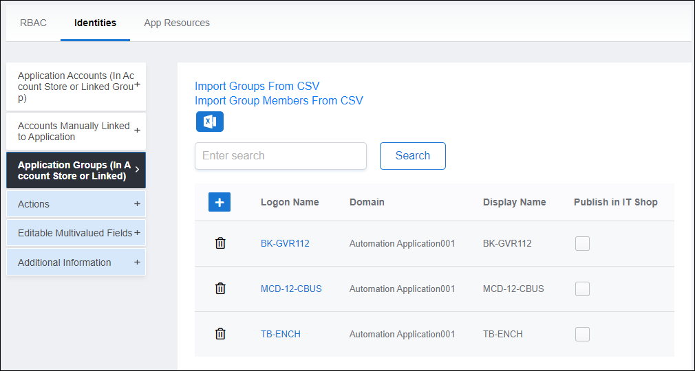
Task: Switch to the RBAC tab
Action: (33, 23)
